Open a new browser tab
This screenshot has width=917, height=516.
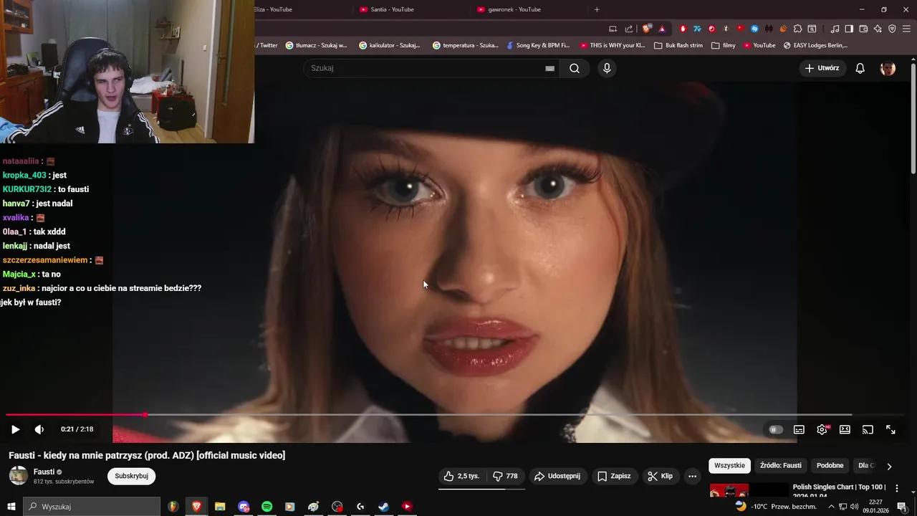point(597,9)
